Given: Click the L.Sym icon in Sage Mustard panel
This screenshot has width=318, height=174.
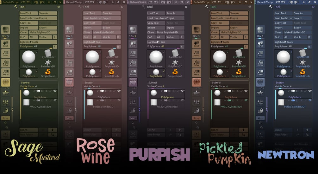Looking at the screenshot, I should click(5, 102).
